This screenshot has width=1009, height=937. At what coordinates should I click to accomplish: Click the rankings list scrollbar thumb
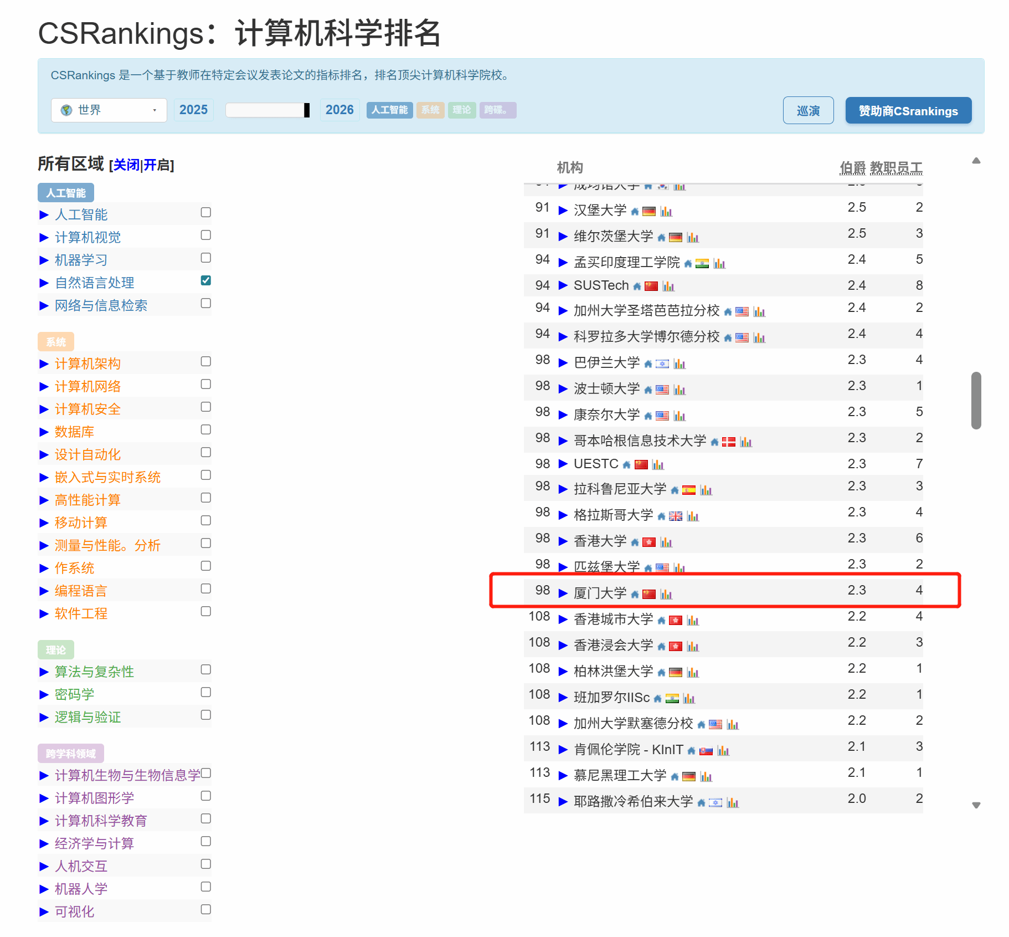(976, 400)
